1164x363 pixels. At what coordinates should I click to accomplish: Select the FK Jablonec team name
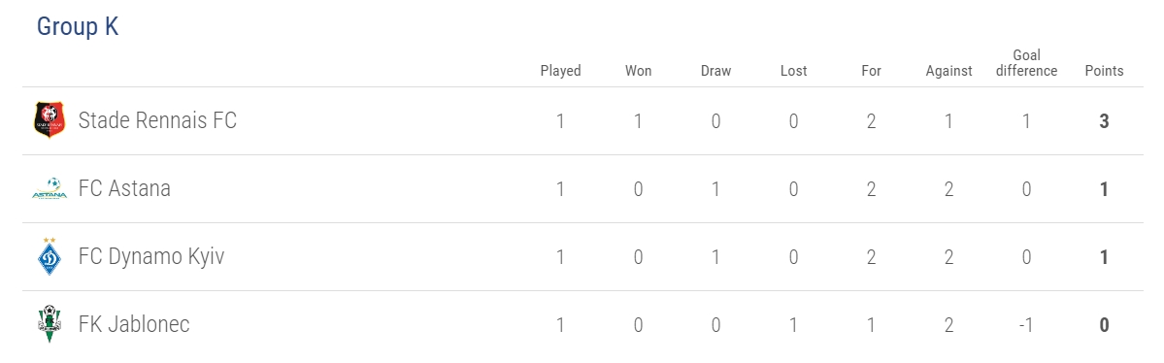pos(134,324)
